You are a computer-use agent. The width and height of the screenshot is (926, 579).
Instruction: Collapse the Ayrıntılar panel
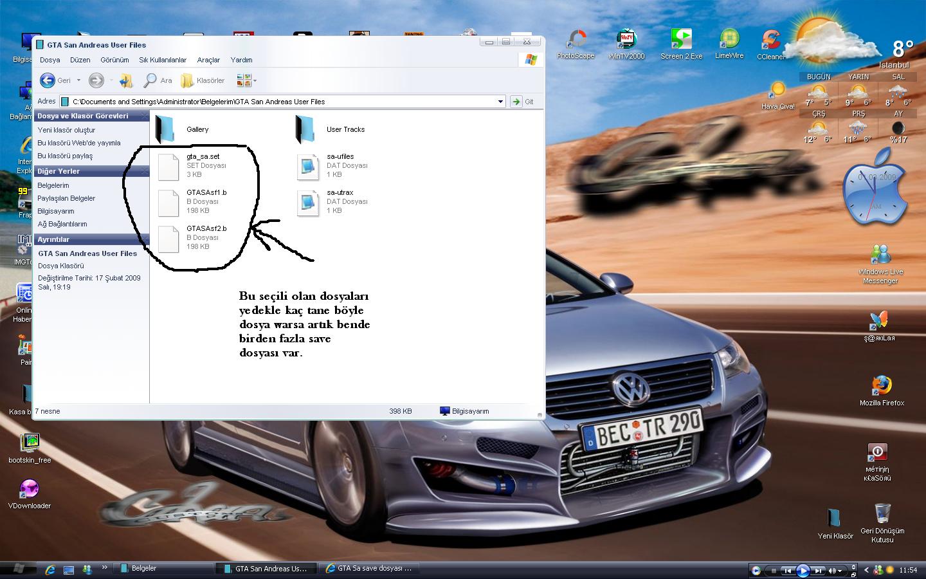tap(145, 239)
